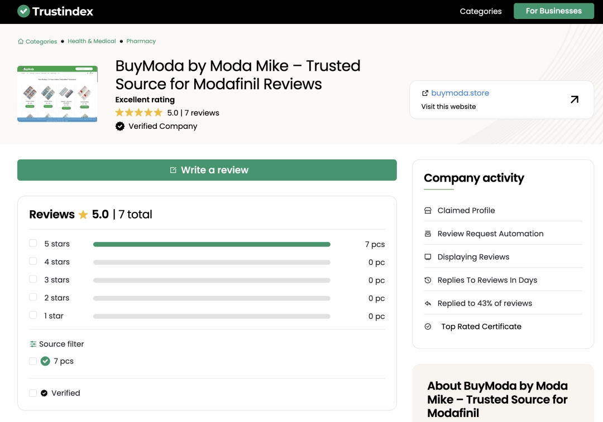The width and height of the screenshot is (603, 422).
Task: Open the BuyModa website thumbnail image
Action: click(x=58, y=94)
